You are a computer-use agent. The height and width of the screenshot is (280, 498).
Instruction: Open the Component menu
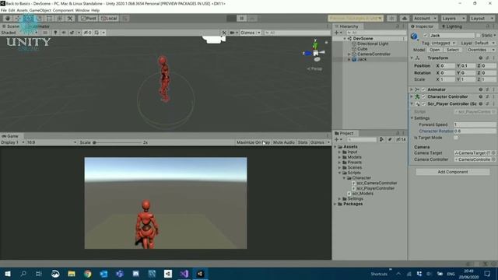(63, 10)
